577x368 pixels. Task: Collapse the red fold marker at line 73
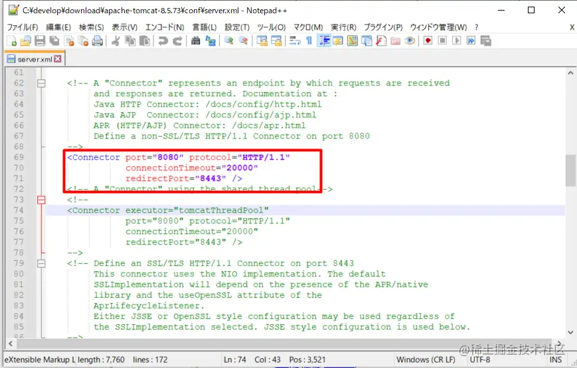point(41,200)
